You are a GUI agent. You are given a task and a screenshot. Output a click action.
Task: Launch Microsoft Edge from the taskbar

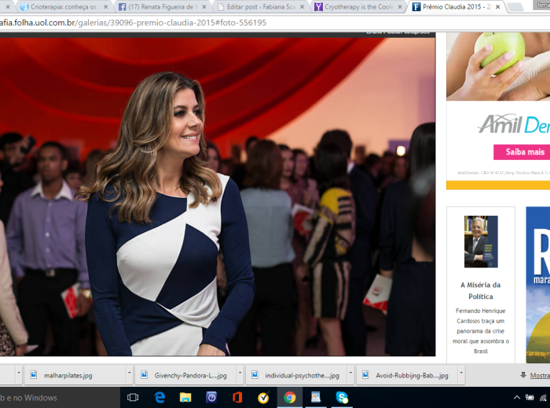pyautogui.click(x=159, y=398)
